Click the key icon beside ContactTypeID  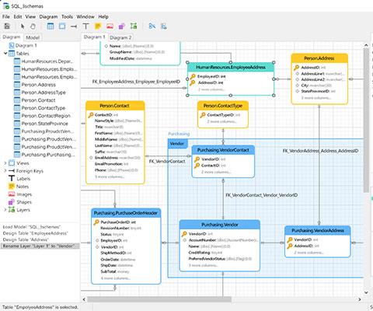(x=203, y=115)
